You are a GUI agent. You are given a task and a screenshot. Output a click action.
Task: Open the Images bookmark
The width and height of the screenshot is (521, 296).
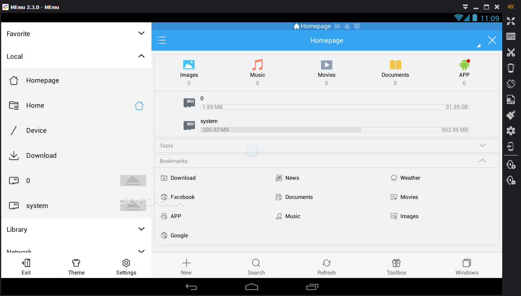404,216
